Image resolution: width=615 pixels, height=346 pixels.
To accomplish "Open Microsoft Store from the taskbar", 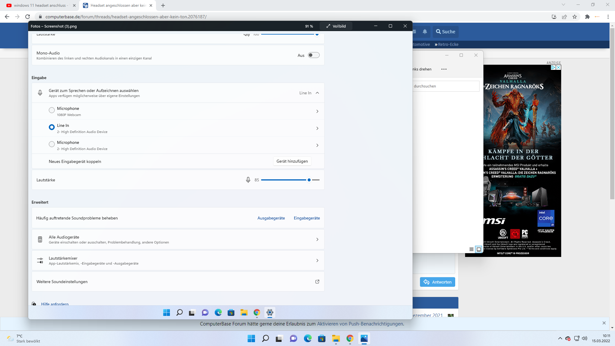I will pyautogui.click(x=322, y=339).
